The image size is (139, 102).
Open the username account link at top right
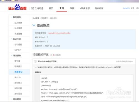(126, 8)
